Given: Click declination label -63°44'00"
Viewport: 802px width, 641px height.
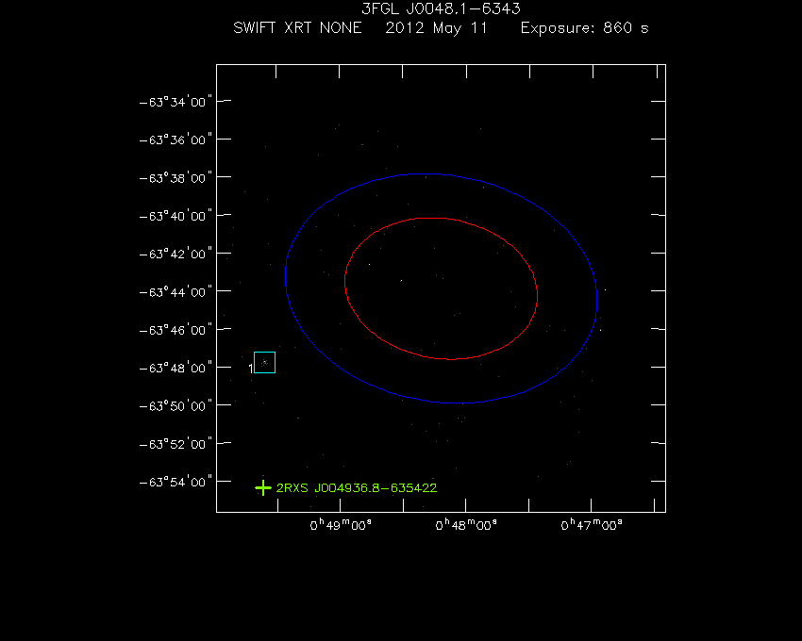Looking at the screenshot, I should click(175, 292).
